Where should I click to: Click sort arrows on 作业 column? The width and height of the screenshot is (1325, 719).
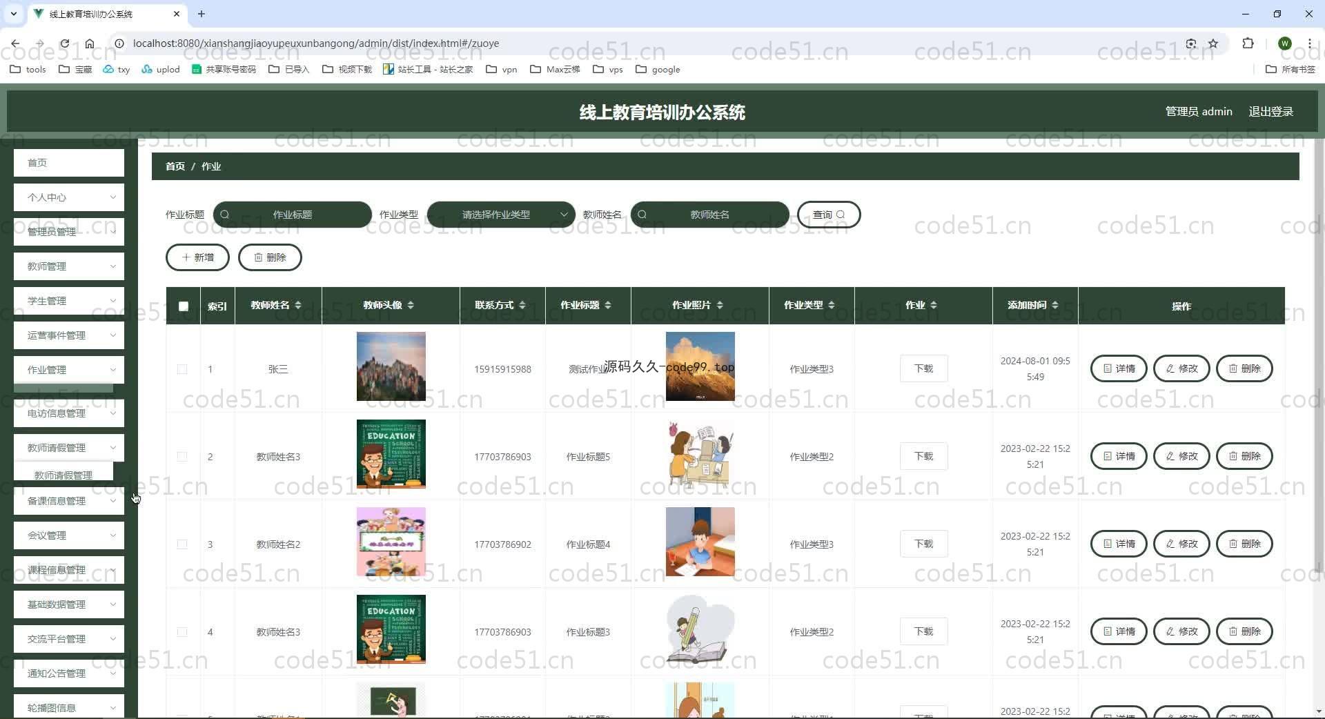[934, 305]
